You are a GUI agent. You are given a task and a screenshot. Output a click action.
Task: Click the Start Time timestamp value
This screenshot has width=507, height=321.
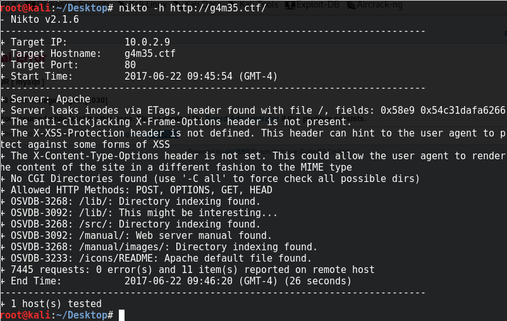click(201, 76)
